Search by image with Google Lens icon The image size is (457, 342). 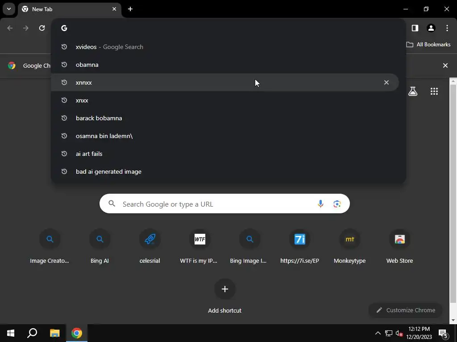coord(337,204)
